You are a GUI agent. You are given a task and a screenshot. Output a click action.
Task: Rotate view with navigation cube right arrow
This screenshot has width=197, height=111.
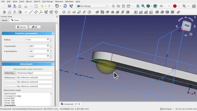pos(195,26)
